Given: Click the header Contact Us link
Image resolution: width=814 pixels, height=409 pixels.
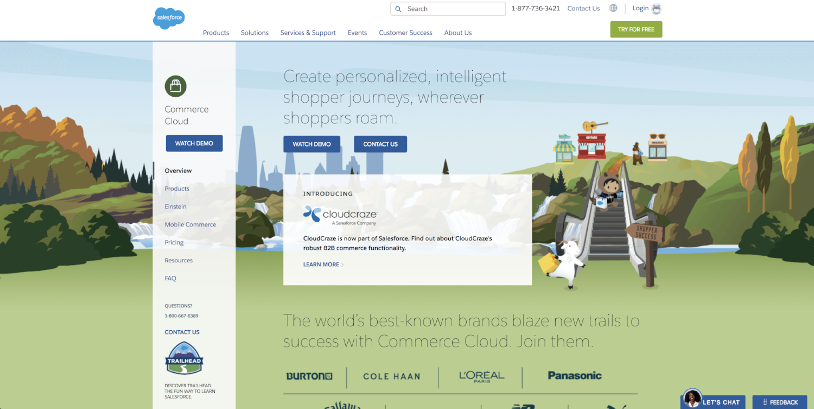Looking at the screenshot, I should 583,9.
